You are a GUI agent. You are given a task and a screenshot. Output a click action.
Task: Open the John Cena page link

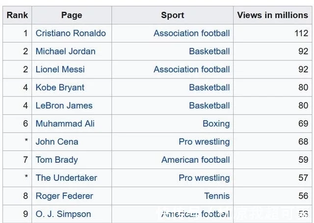(57, 142)
